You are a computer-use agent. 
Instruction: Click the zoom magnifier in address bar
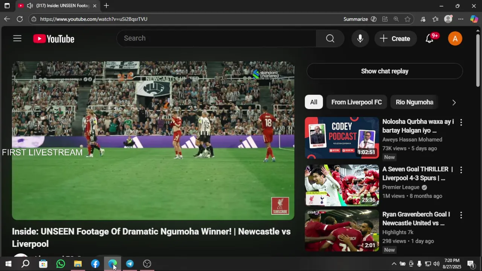(x=396, y=19)
